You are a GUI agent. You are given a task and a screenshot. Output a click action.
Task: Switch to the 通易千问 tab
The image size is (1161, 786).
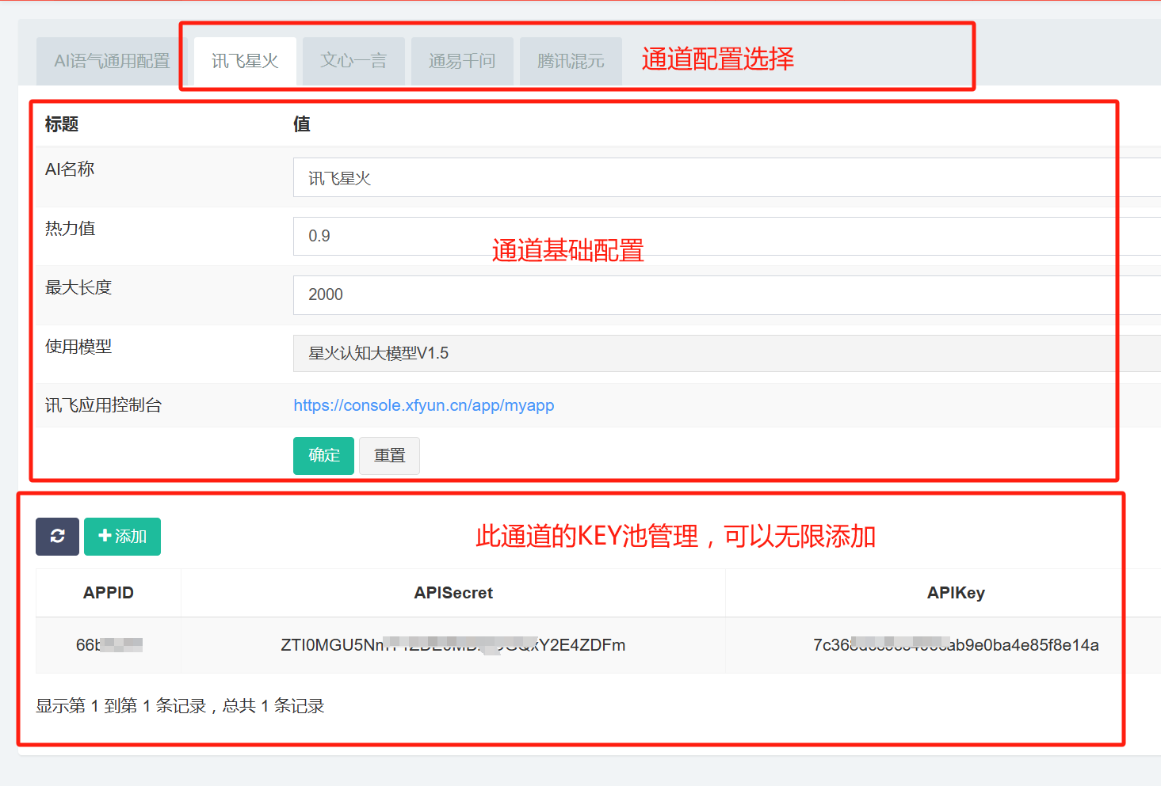(462, 61)
